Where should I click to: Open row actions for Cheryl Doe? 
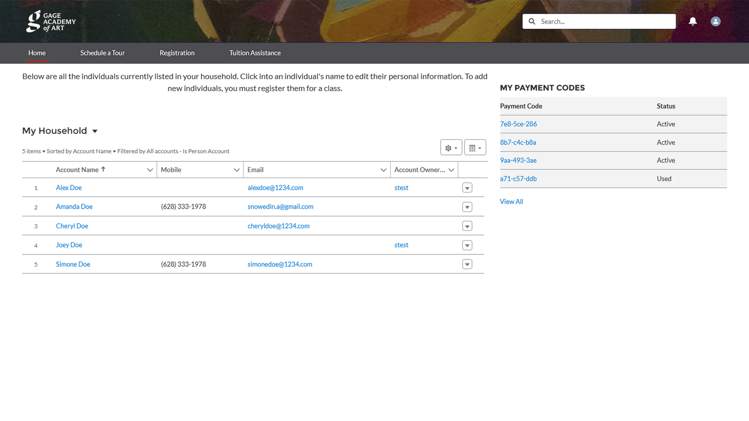467,226
